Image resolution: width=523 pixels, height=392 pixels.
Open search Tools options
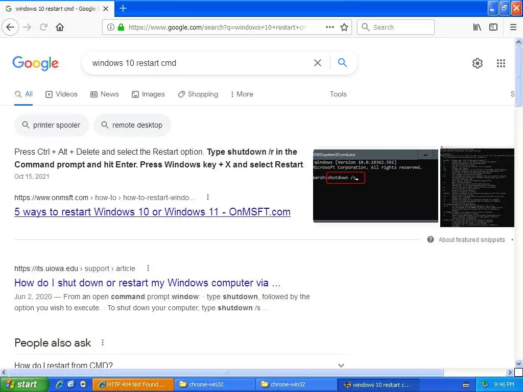pos(338,94)
